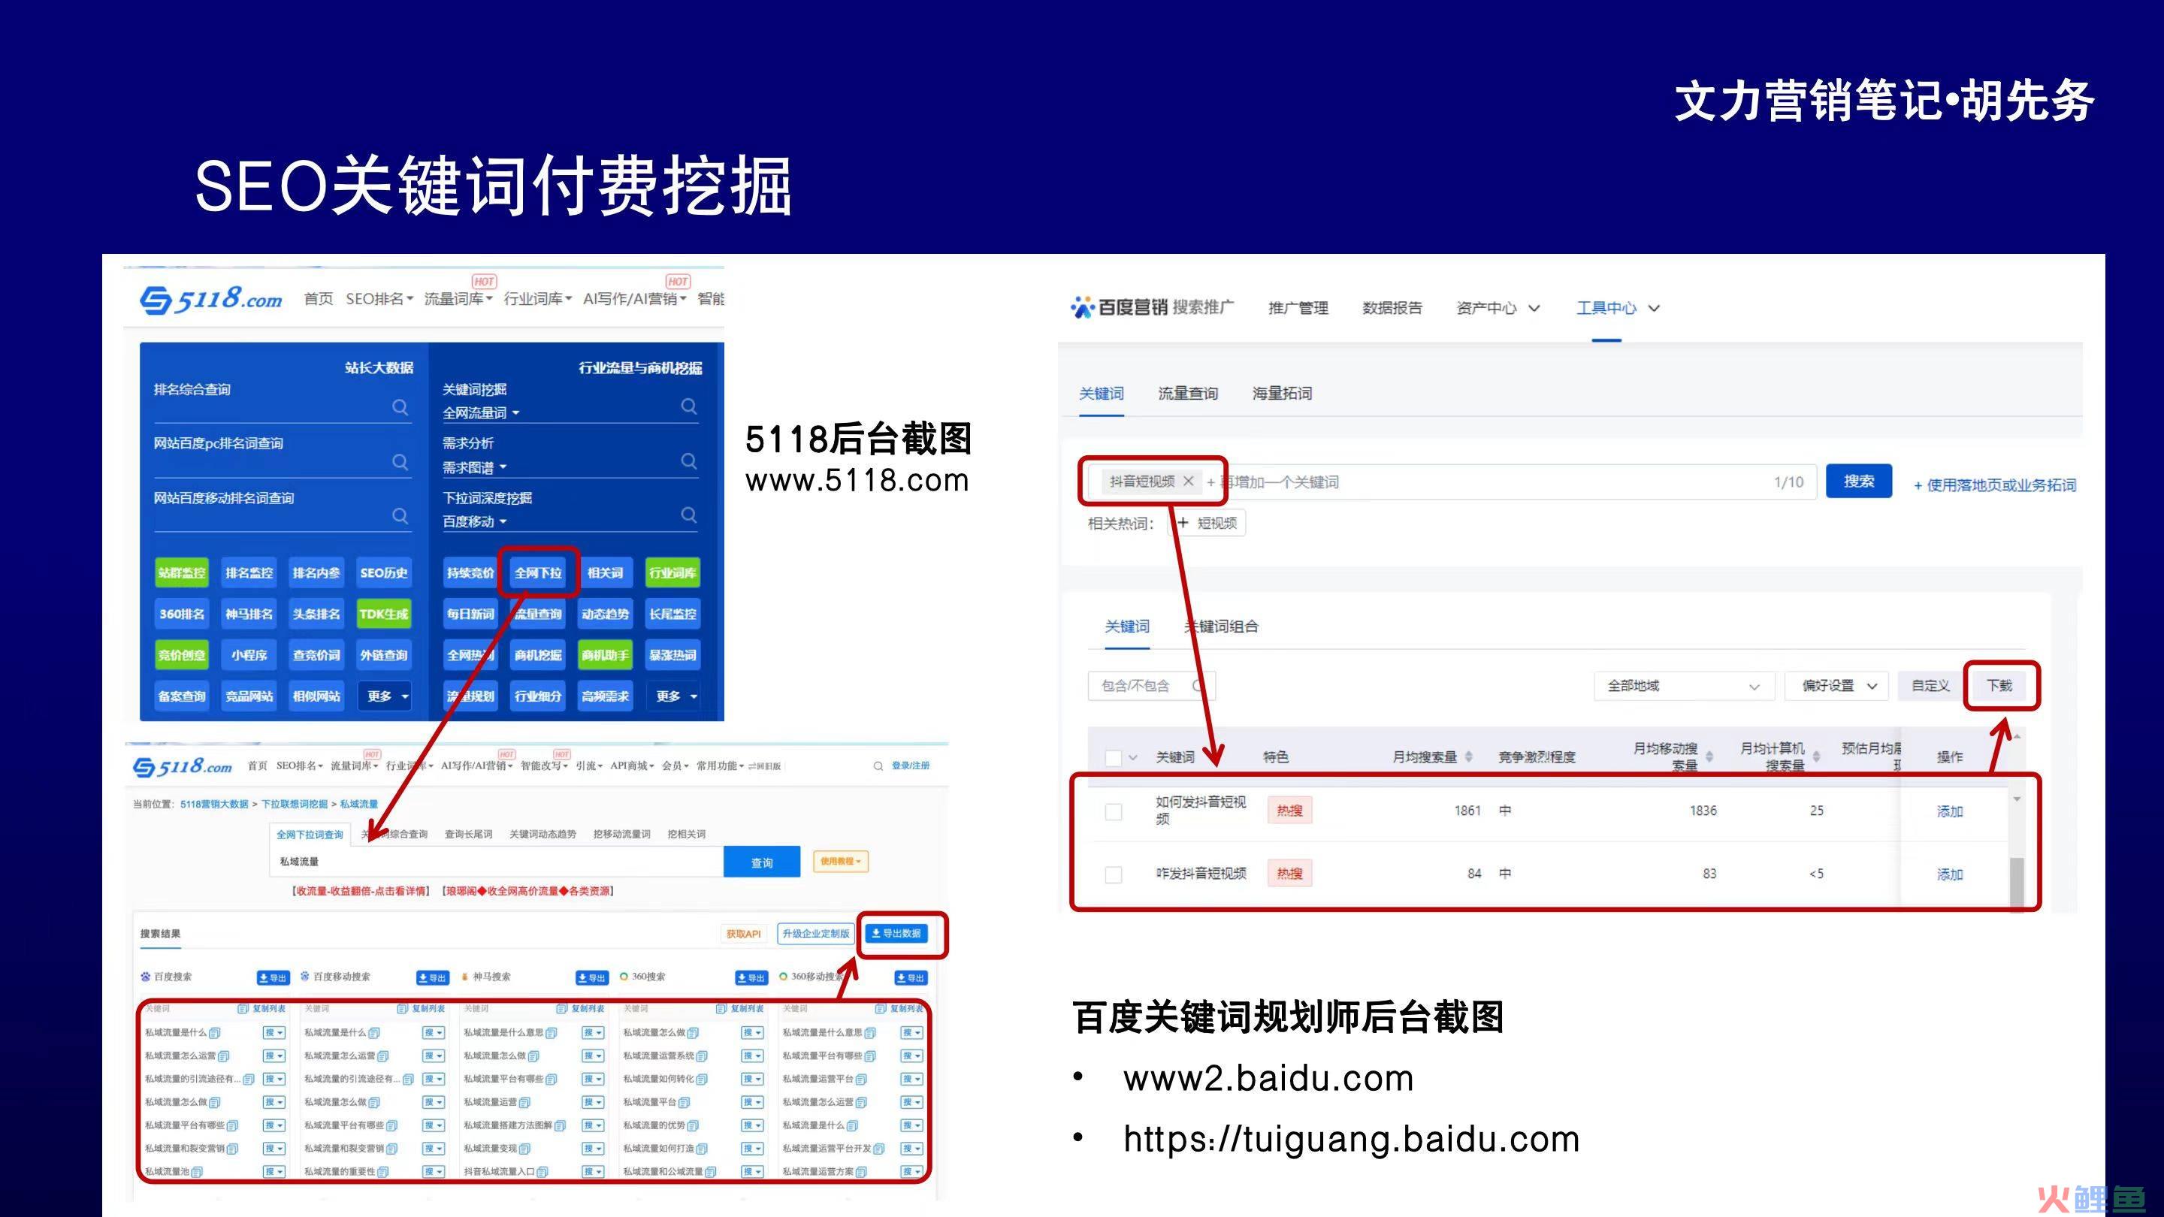The height and width of the screenshot is (1217, 2164).
Task: Click the copy icon after 私域流量搭建方法图解
Action: click(561, 1125)
